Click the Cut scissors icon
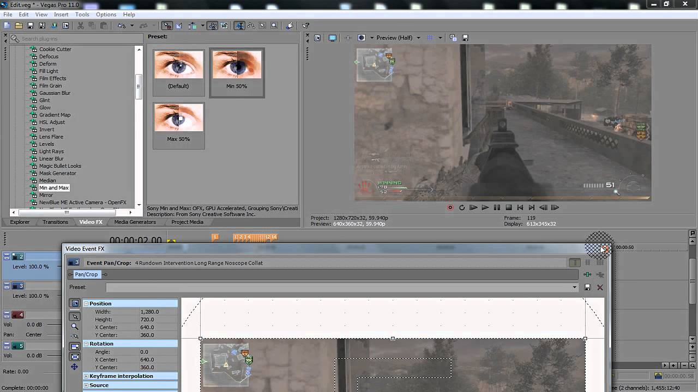Screen dimensions: 698x392 coord(80,26)
